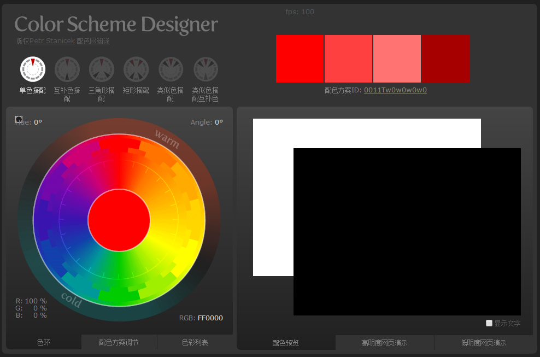Screen dimensions: 540x357
Task: Click the pure red primary swatch
Action: pyautogui.click(x=300, y=58)
